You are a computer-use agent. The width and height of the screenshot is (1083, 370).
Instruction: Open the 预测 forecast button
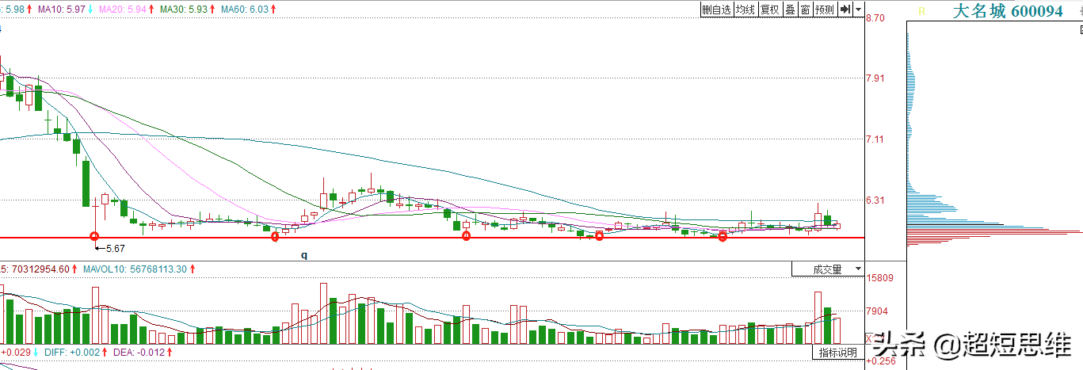[x=825, y=10]
